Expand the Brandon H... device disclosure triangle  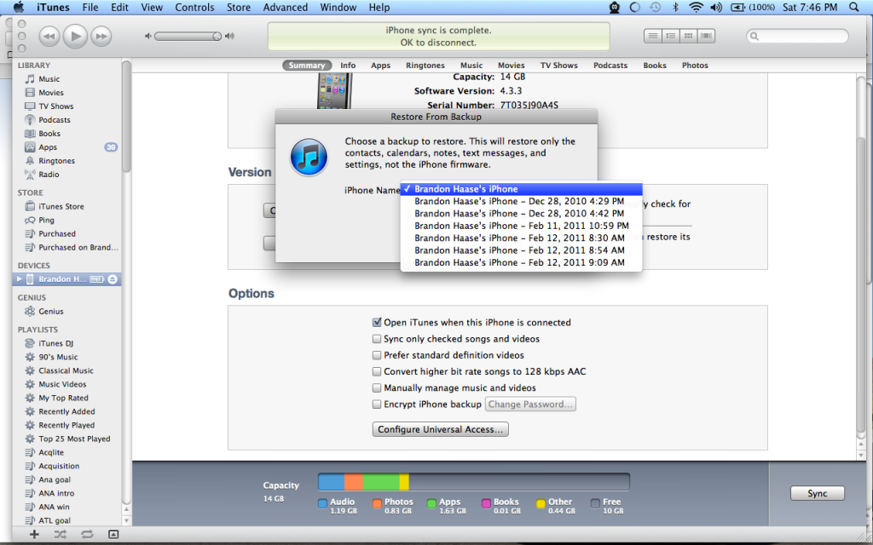tap(20, 279)
